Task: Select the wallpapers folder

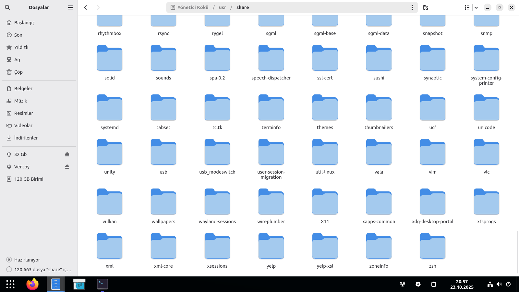Action: (x=163, y=206)
